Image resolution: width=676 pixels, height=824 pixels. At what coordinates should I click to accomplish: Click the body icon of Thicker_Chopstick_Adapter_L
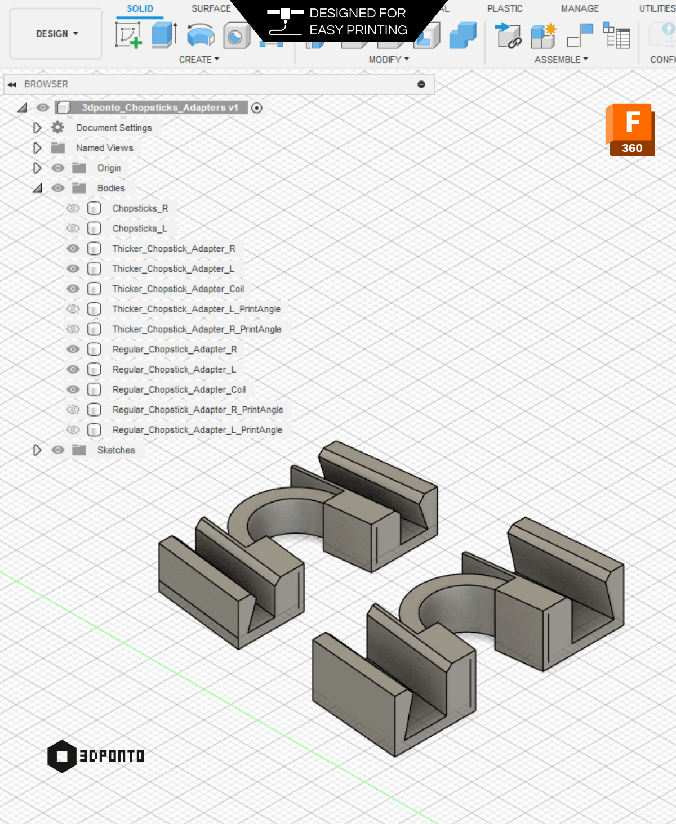[x=94, y=269]
